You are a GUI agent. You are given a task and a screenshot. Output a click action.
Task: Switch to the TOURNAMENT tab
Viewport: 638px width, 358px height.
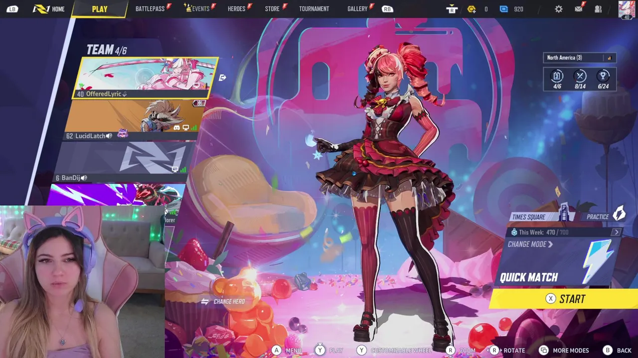[x=314, y=9]
